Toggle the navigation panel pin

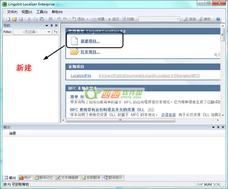pos(51,25)
